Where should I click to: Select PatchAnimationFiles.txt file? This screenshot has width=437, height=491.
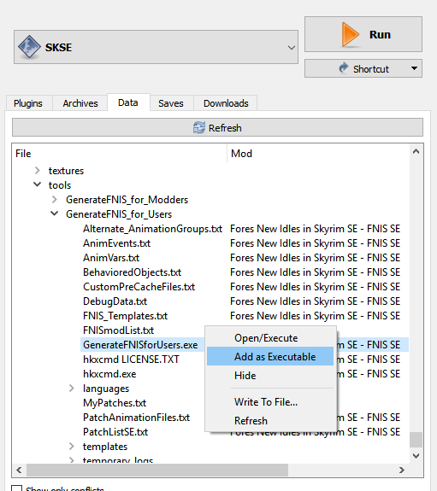(136, 418)
